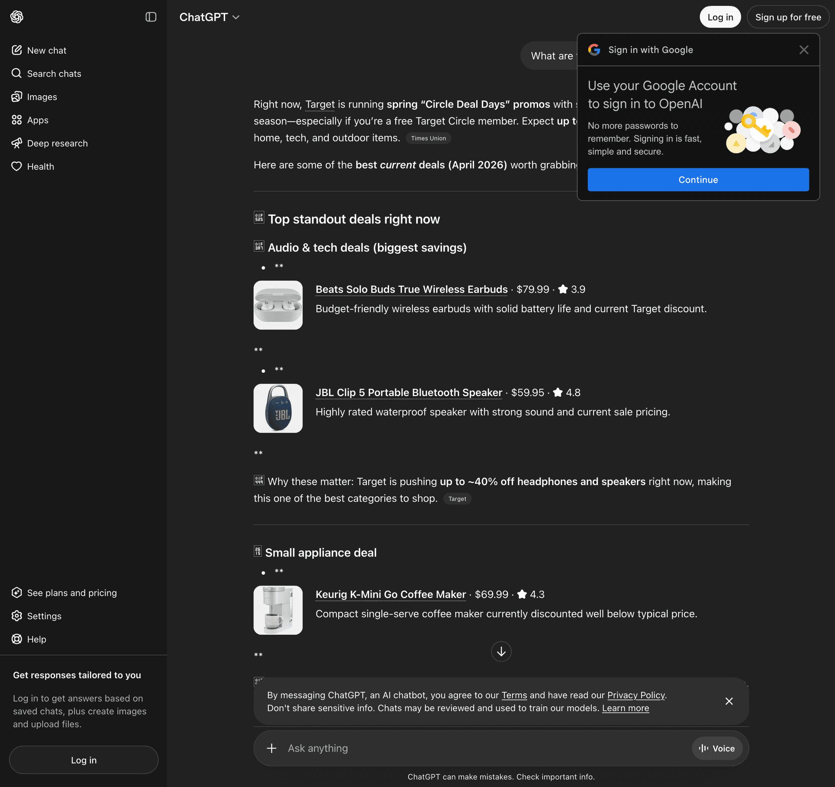This screenshot has height=787, width=835.
Task: Dismiss the terms notice banner
Action: point(729,701)
